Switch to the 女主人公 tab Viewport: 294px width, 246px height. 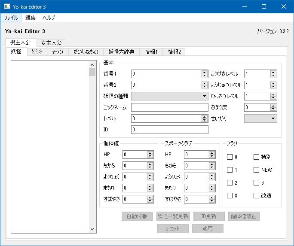[x=52, y=43]
